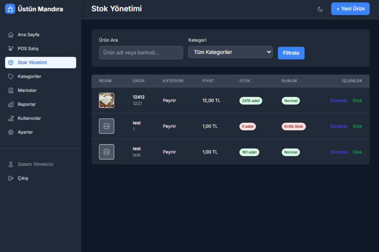Click the Ayarlar gear icon
This screenshot has height=252, width=379.
point(11,132)
